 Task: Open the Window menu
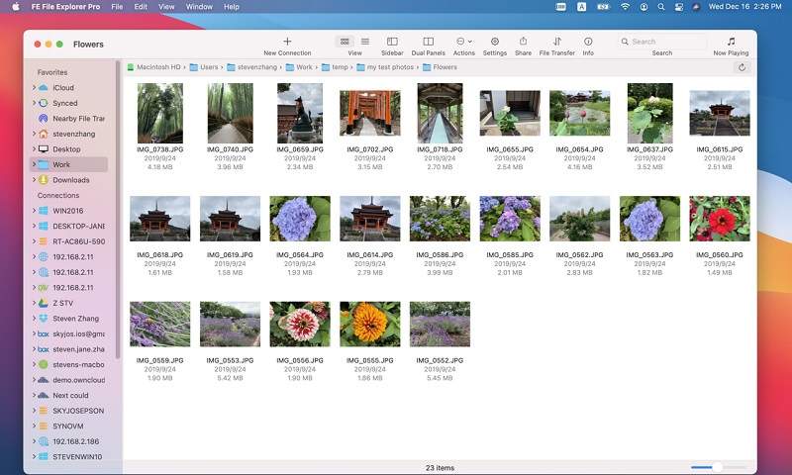pyautogui.click(x=199, y=7)
